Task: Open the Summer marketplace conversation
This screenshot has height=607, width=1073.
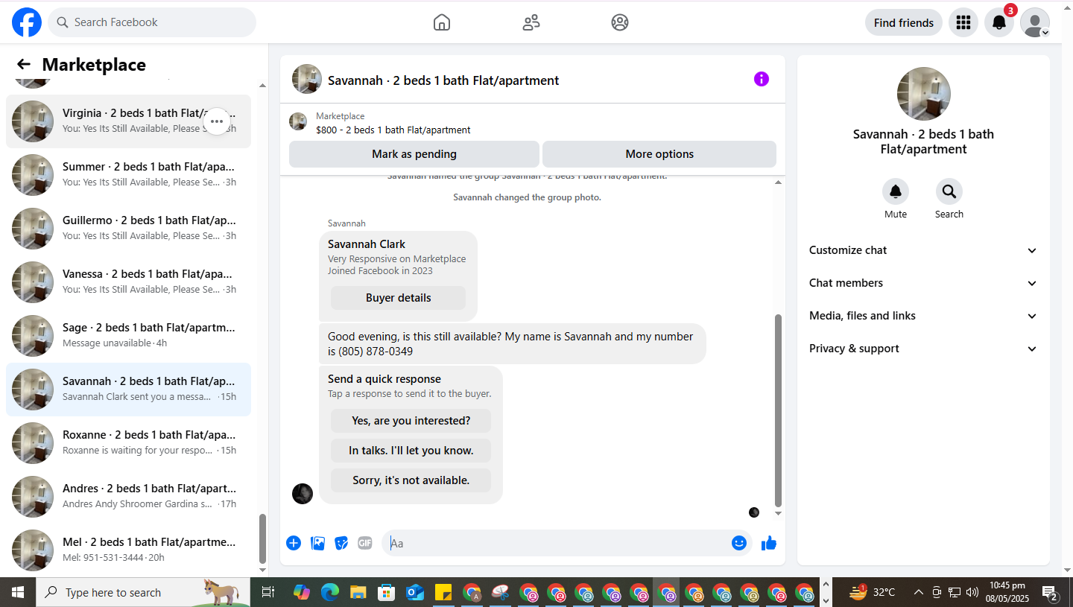Action: (x=128, y=175)
